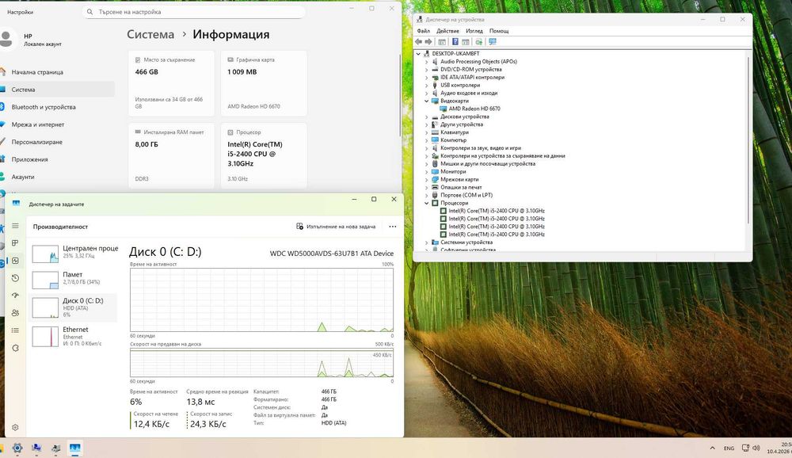Focus the Търсене на настройка search field
Viewport: 792px width, 458px height.
pos(195,12)
